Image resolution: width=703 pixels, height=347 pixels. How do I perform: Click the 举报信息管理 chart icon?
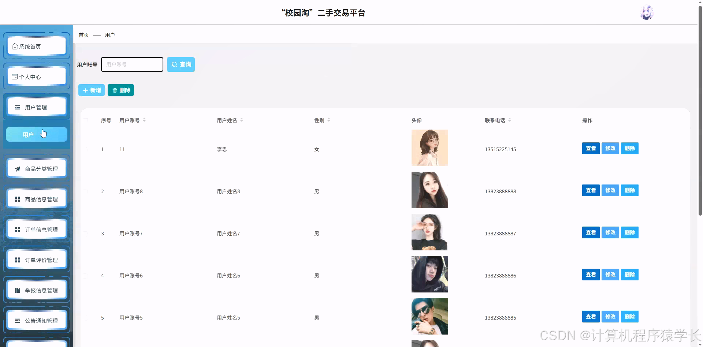pyautogui.click(x=17, y=290)
